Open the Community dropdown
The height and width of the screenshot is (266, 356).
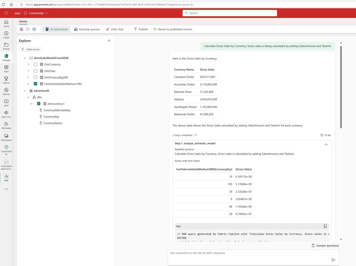(36, 13)
